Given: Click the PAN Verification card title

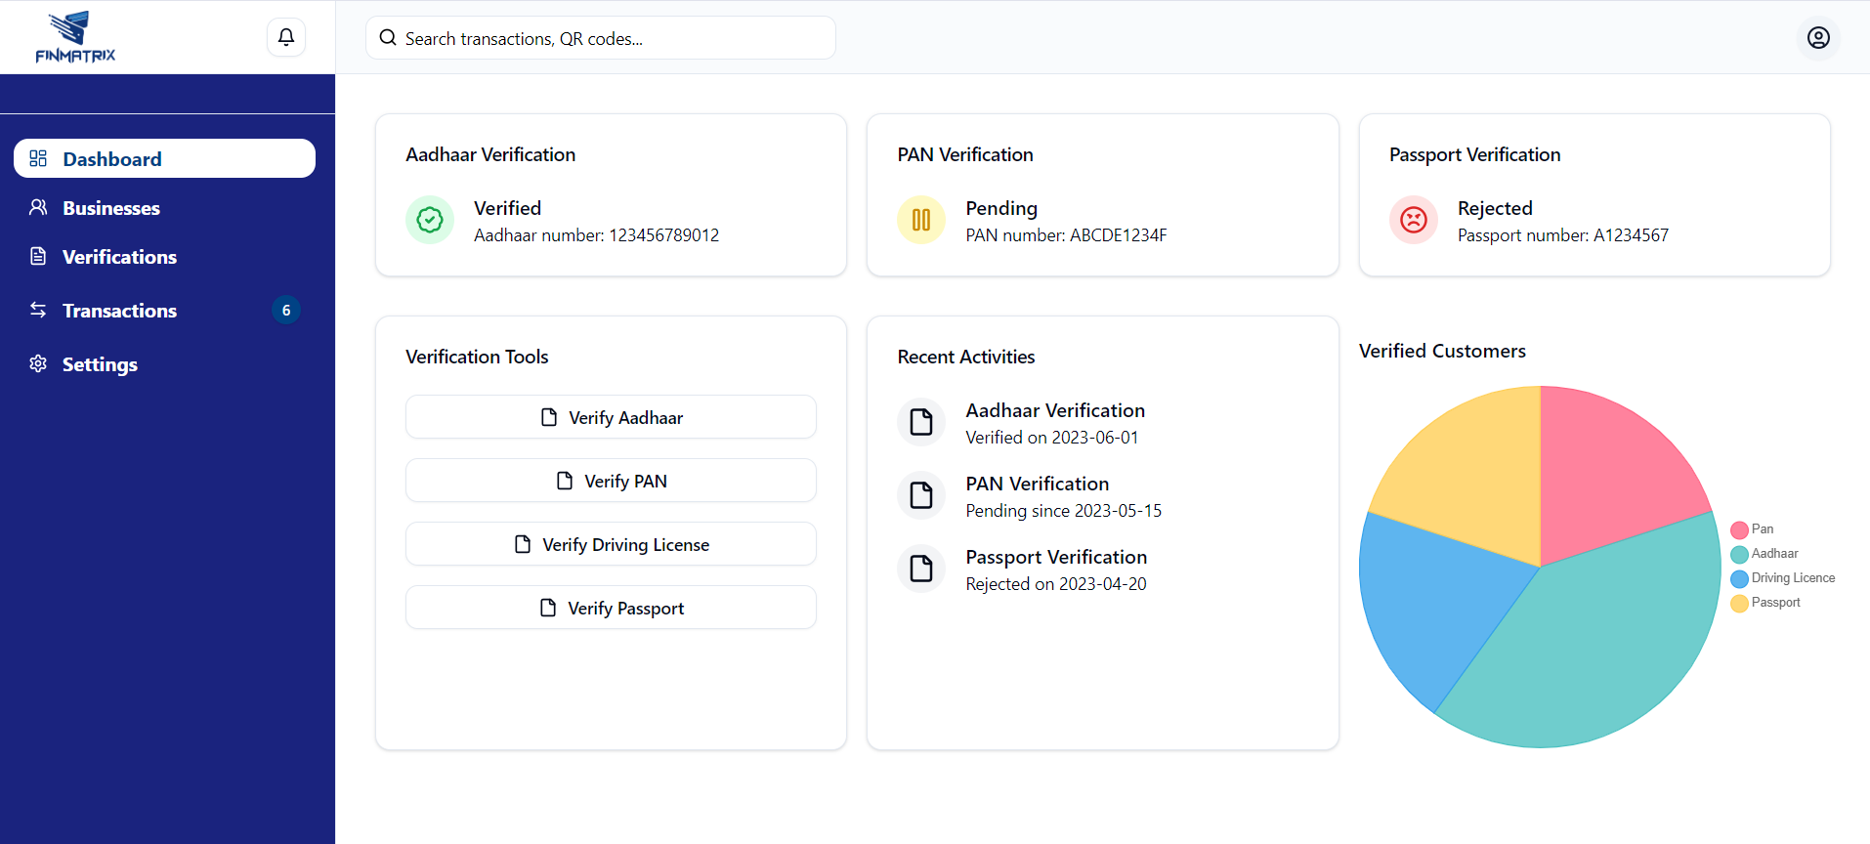Looking at the screenshot, I should (x=965, y=154).
